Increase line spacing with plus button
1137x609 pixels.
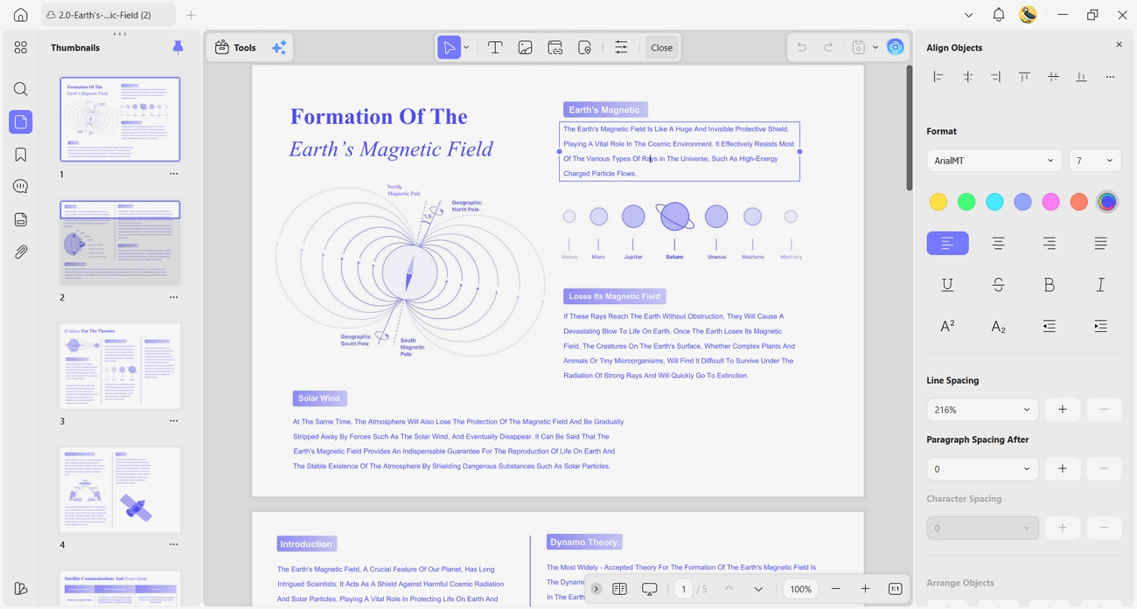1063,410
